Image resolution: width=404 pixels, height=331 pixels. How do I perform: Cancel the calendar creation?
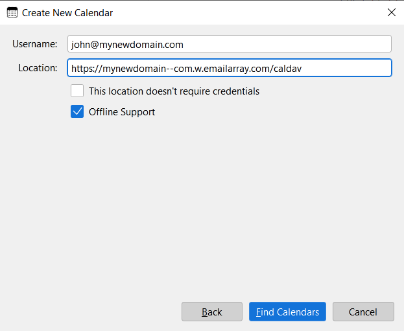pyautogui.click(x=363, y=312)
